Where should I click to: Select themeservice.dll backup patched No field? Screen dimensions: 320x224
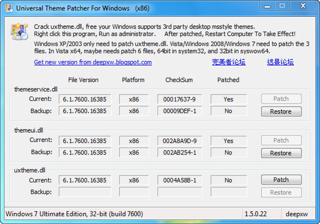(x=229, y=111)
